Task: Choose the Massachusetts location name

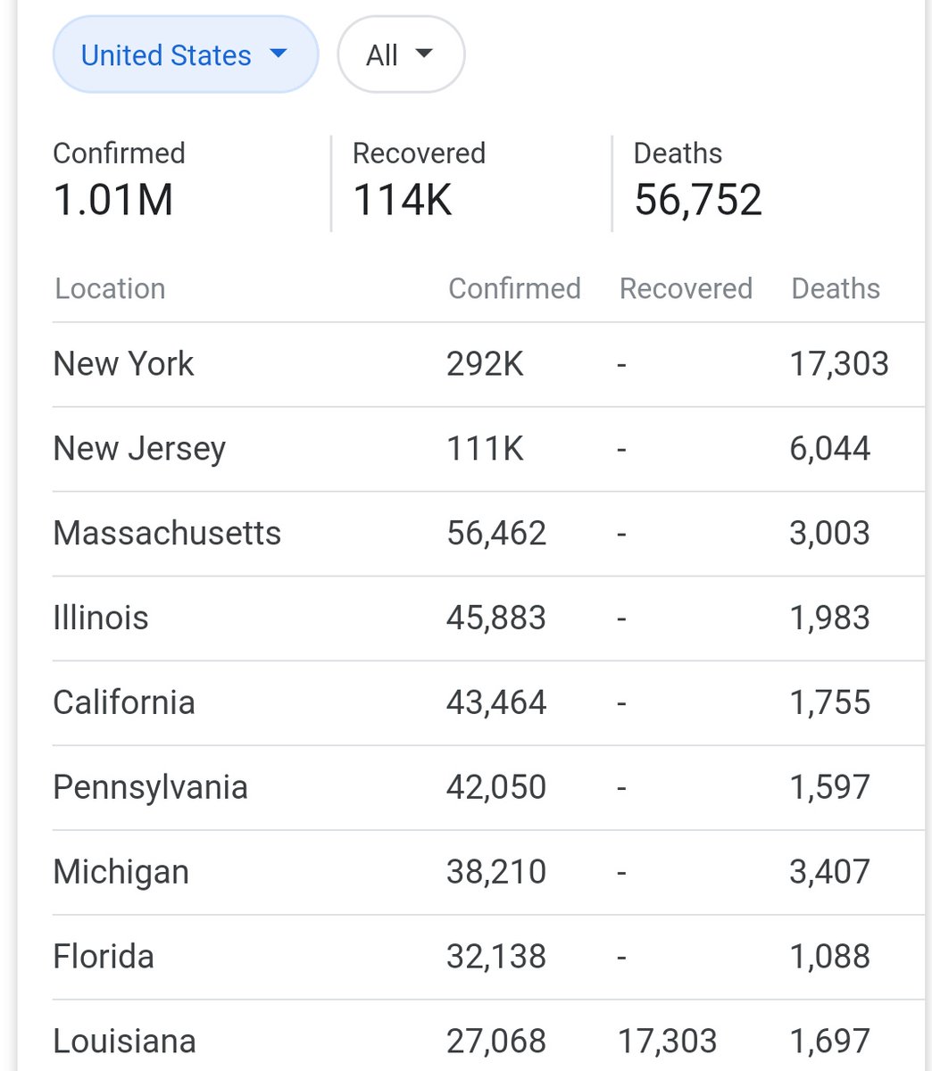Action: [x=167, y=533]
